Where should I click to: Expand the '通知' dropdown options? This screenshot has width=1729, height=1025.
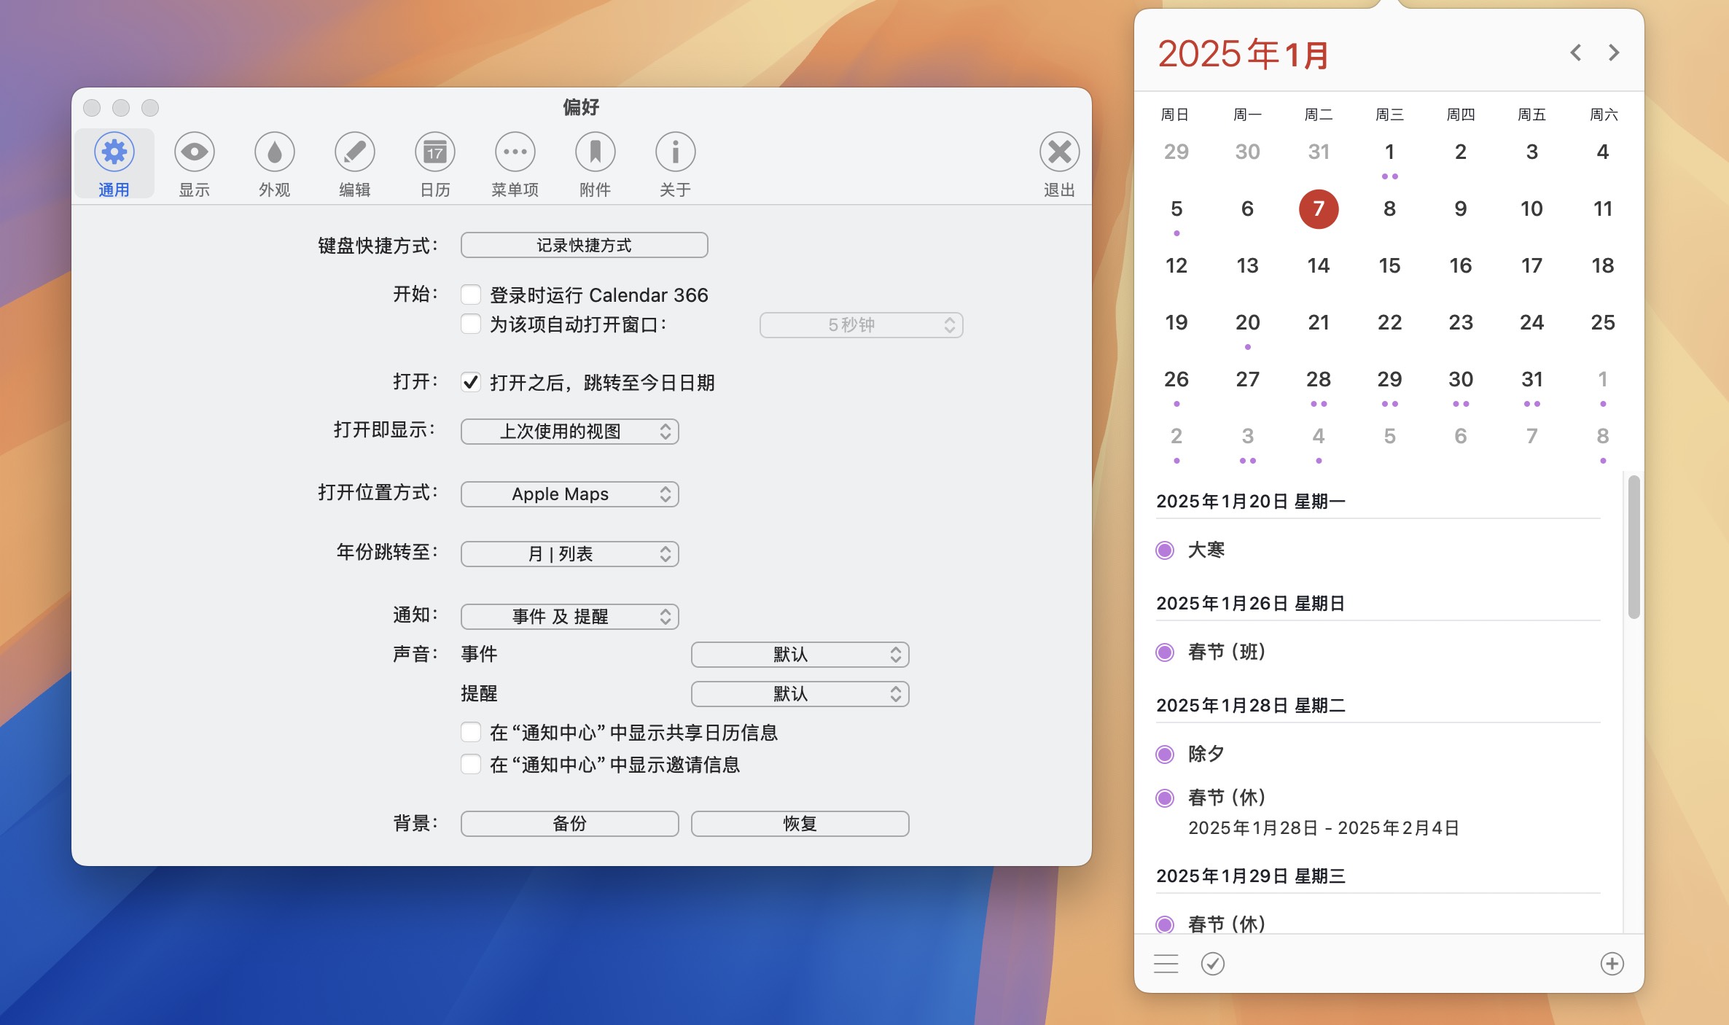coord(567,615)
